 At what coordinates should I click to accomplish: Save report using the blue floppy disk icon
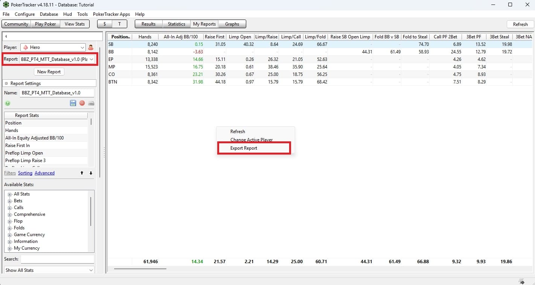[x=73, y=103]
